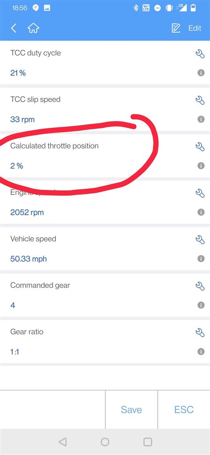Open the home screen icon
The height and width of the screenshot is (455, 210).
(33, 28)
